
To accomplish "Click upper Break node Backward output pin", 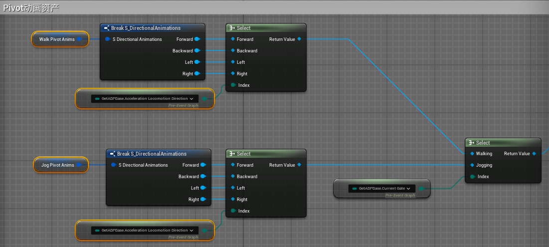I will pos(197,51).
